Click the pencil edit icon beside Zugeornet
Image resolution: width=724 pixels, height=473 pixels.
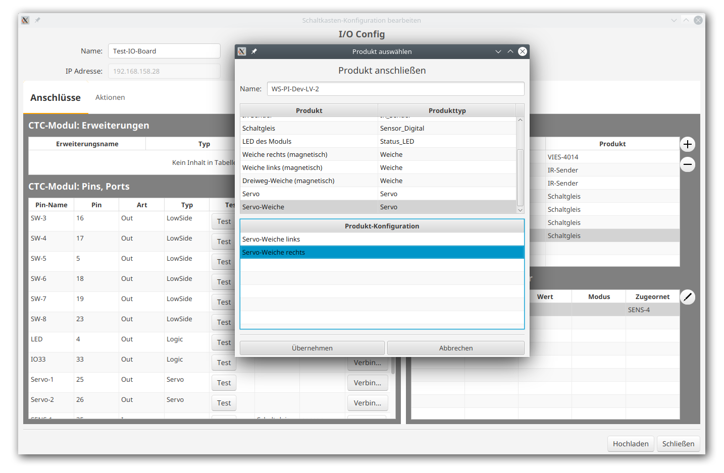tap(687, 297)
